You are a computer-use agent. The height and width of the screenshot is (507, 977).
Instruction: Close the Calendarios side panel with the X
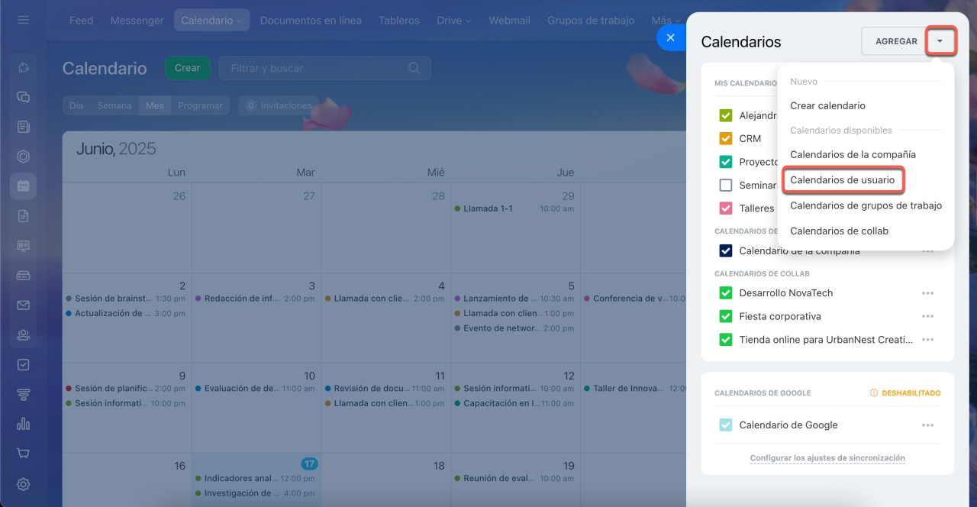[x=670, y=37]
